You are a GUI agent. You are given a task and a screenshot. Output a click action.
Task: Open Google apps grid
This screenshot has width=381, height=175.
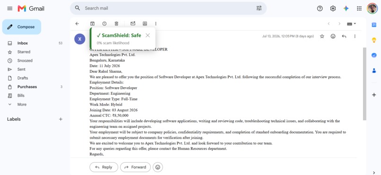point(359,8)
